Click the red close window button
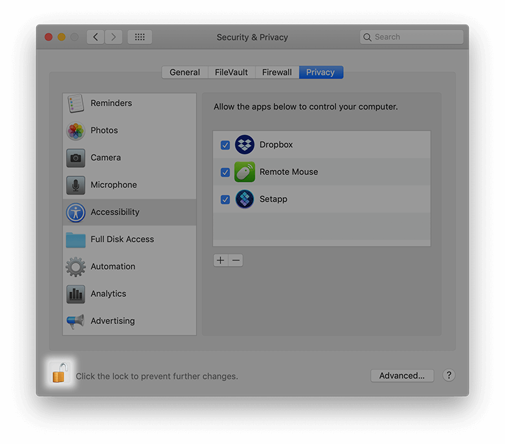505x444 pixels. (49, 37)
